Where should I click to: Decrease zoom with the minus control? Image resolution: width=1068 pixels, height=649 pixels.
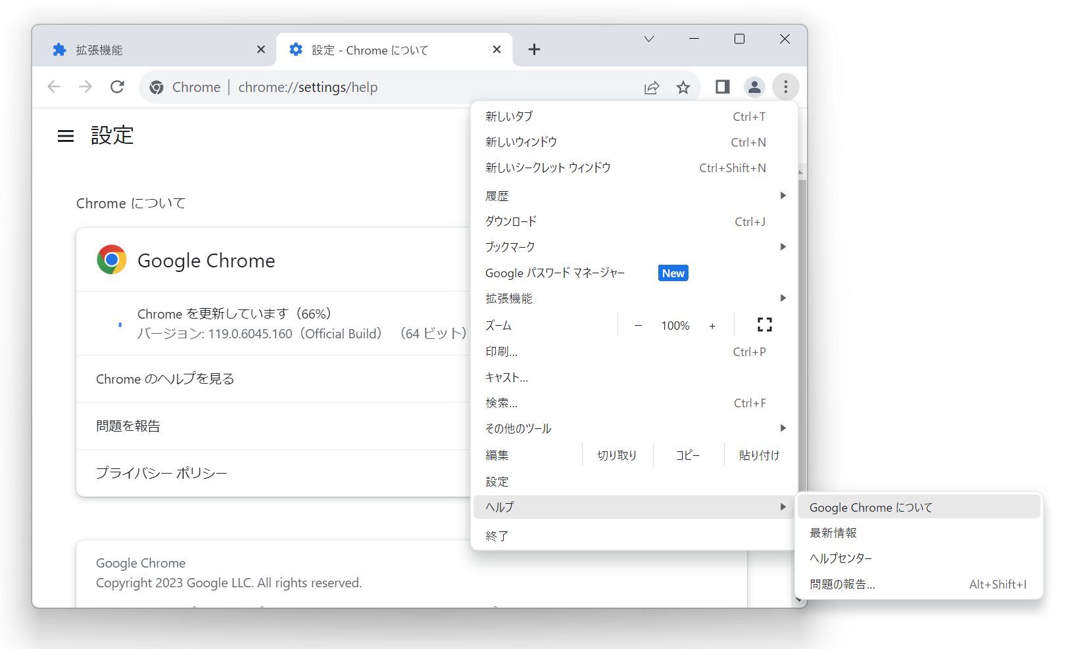638,324
